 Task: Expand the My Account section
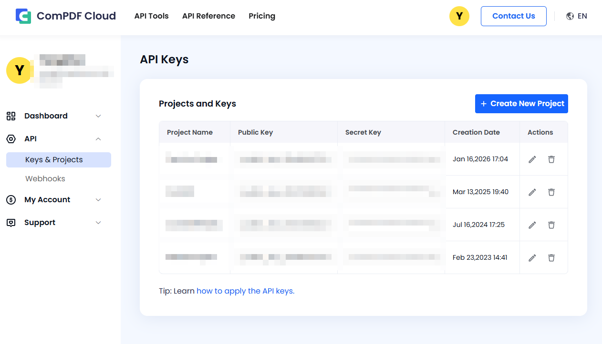(98, 199)
